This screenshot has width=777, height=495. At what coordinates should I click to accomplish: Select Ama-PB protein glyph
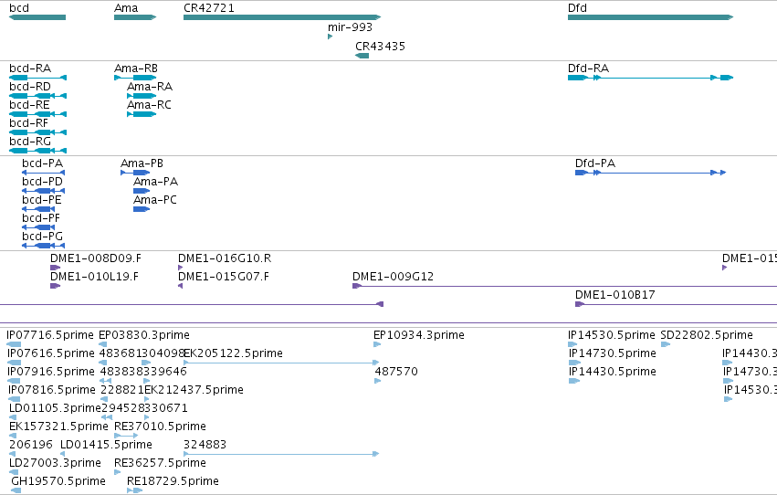click(x=135, y=173)
